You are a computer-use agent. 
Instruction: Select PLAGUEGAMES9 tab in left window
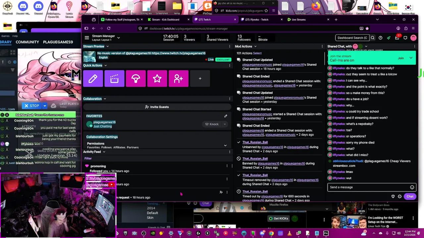58,42
